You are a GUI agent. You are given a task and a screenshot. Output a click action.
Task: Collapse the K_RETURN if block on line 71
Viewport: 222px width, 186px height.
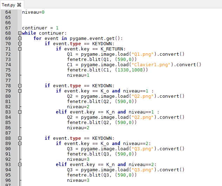(20, 49)
